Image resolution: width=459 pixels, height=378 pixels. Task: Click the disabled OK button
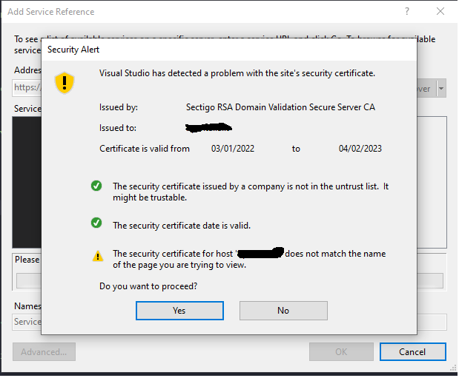point(341,351)
